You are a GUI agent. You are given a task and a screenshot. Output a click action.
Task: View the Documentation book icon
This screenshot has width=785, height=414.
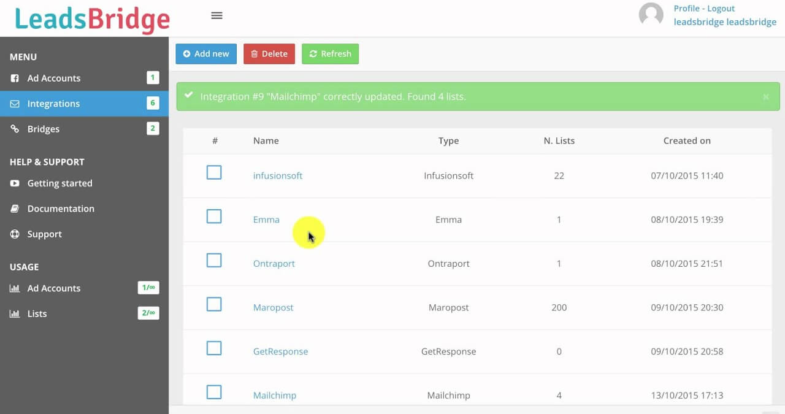click(14, 209)
